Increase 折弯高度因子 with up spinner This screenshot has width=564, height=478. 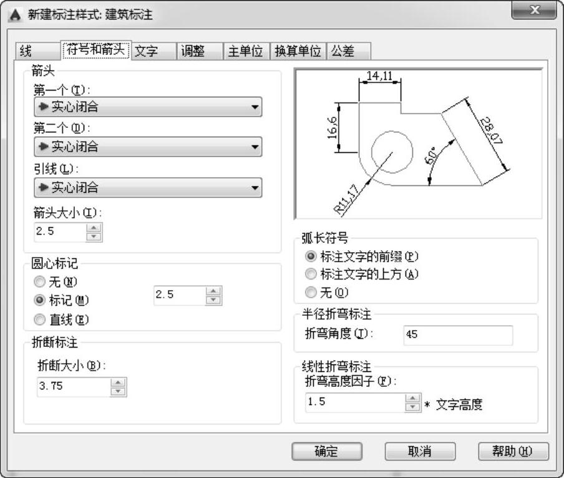(412, 398)
